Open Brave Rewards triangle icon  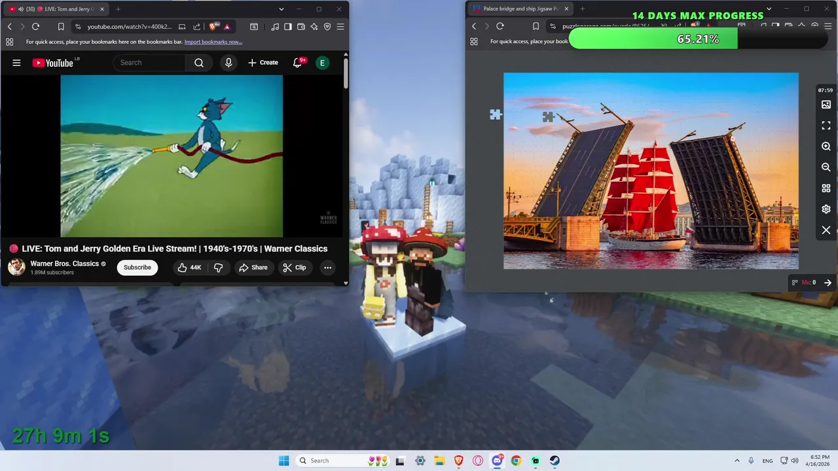(227, 27)
